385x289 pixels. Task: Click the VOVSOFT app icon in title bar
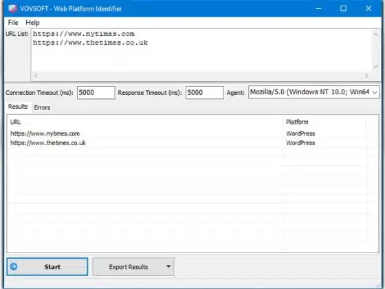(x=12, y=8)
